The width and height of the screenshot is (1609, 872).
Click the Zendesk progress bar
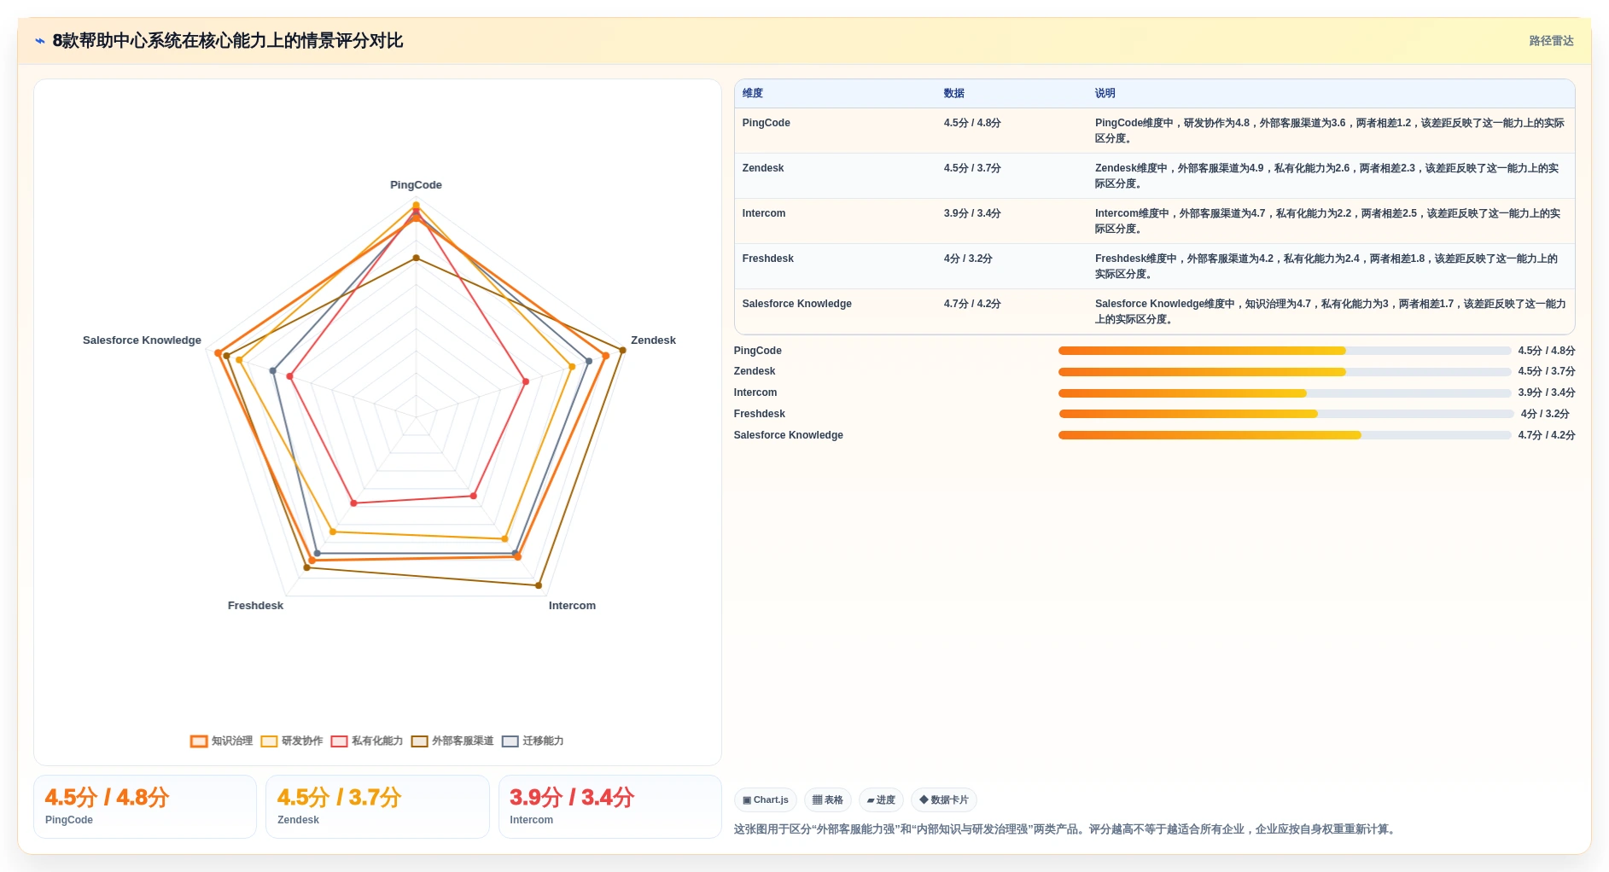point(1285,372)
